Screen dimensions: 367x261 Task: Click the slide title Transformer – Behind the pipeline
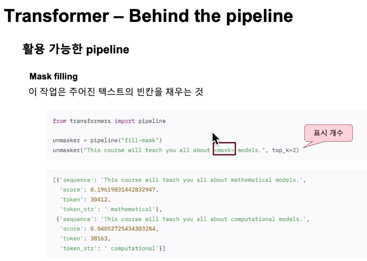(x=149, y=16)
